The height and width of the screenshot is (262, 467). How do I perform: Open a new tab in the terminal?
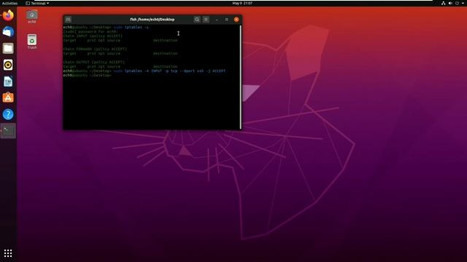point(68,20)
